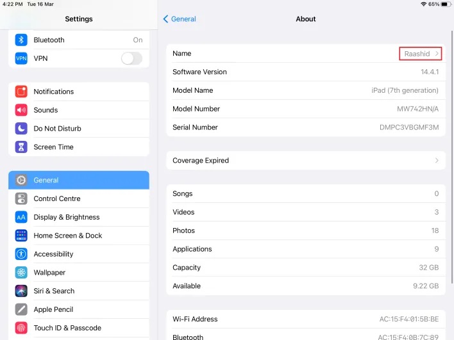Open Touch ID & Passcode settings

(x=79, y=328)
